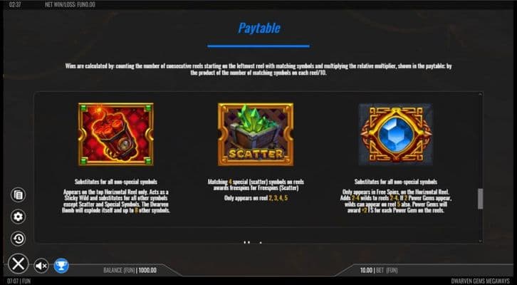
Task: Click the Paytable heading
Action: (x=259, y=28)
